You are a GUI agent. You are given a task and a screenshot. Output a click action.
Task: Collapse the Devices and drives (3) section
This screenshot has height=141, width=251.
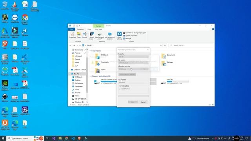[90, 76]
